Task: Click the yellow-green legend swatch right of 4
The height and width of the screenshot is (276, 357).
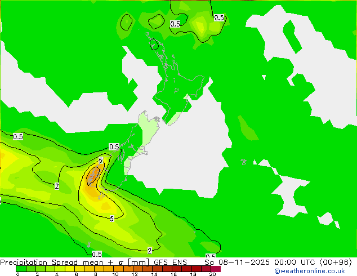Action: click(60, 269)
